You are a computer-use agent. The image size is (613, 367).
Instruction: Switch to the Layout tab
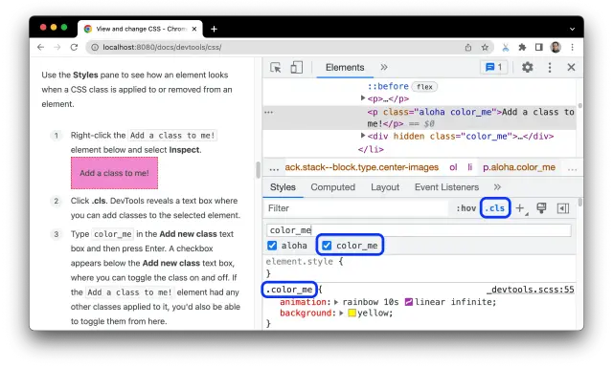[x=385, y=187]
